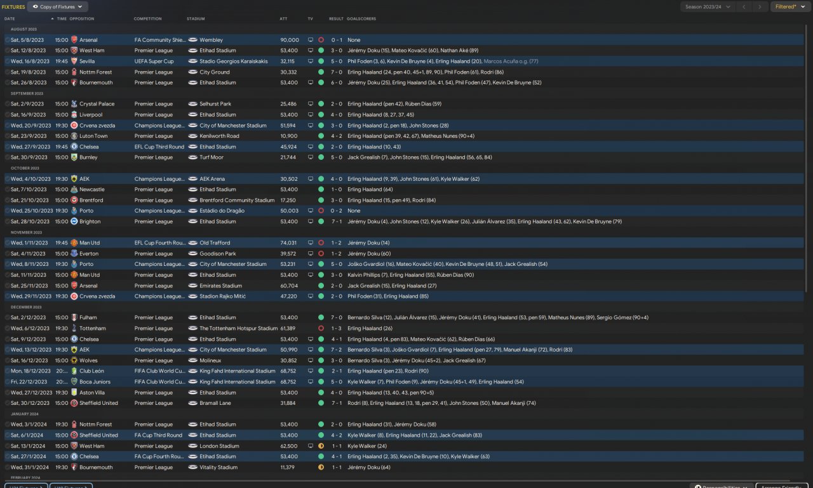Sort by the Result column header

[x=336, y=19]
